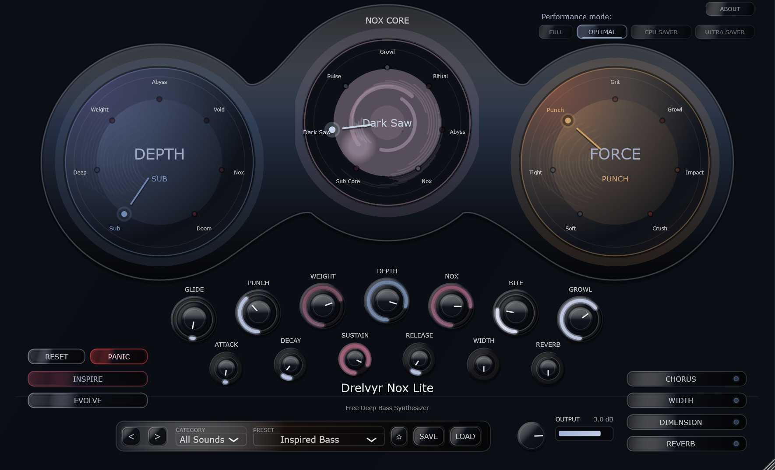This screenshot has height=470, width=775.
Task: Click the BITE knob
Action: coord(516,312)
